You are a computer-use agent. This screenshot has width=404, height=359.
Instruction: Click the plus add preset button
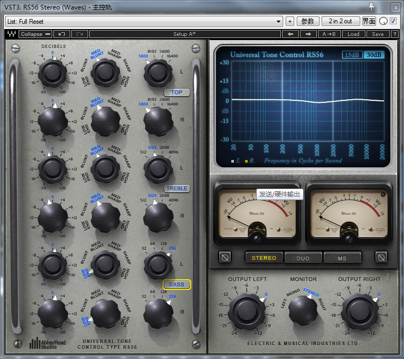pos(290,21)
